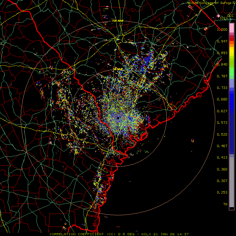Select the 0.893 scale value
The width and height of the screenshot is (236, 236).
coord(222,53)
